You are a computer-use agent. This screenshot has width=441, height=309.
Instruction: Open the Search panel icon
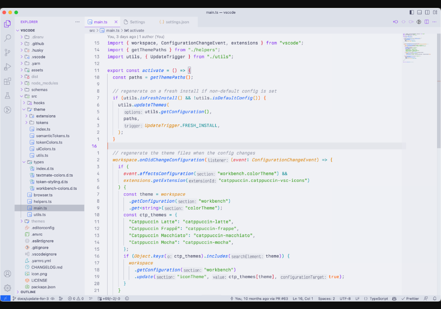click(7, 38)
